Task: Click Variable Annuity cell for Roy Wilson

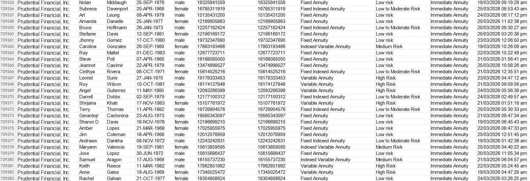Action: point(317,84)
